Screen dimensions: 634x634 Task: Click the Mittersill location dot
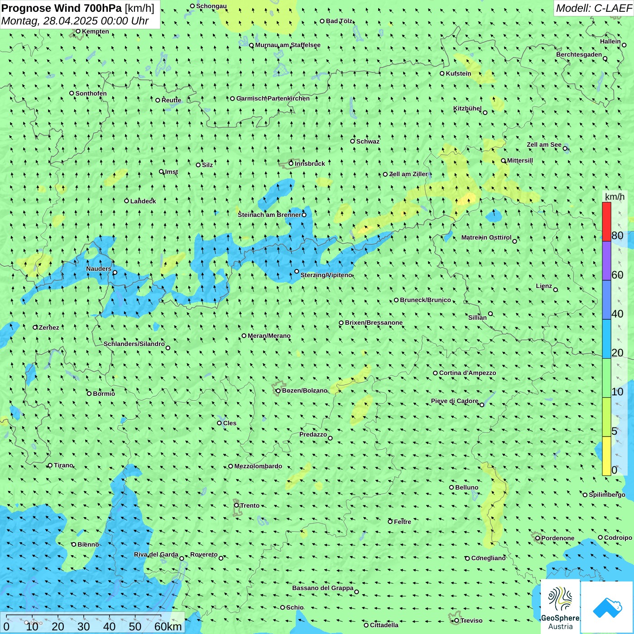(x=503, y=161)
